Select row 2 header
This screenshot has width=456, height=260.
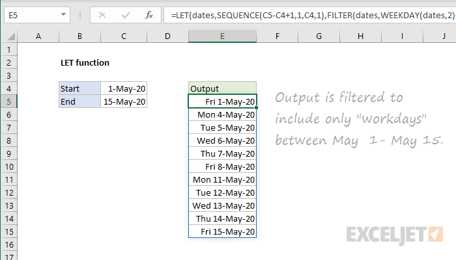(8, 62)
